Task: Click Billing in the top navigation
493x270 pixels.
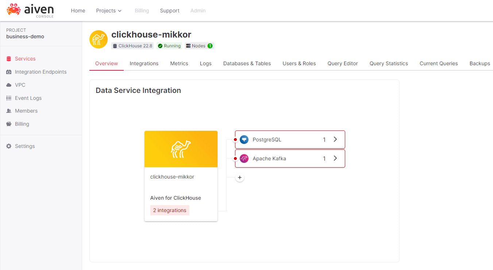Action: pyautogui.click(x=142, y=11)
